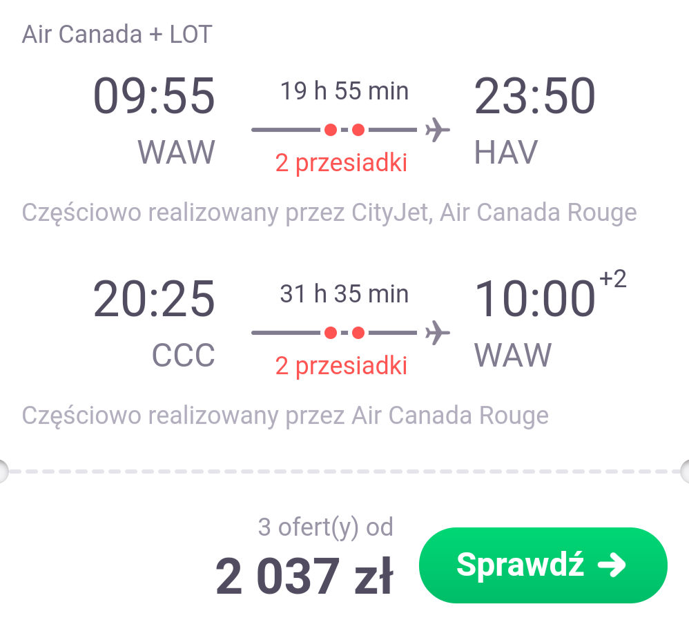Click the 19 h 55 min duration
The width and height of the screenshot is (689, 622).
pyautogui.click(x=344, y=91)
